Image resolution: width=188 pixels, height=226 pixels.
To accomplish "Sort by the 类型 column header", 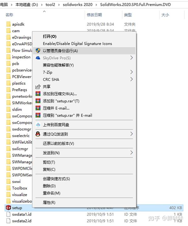I will pos(128,15).
